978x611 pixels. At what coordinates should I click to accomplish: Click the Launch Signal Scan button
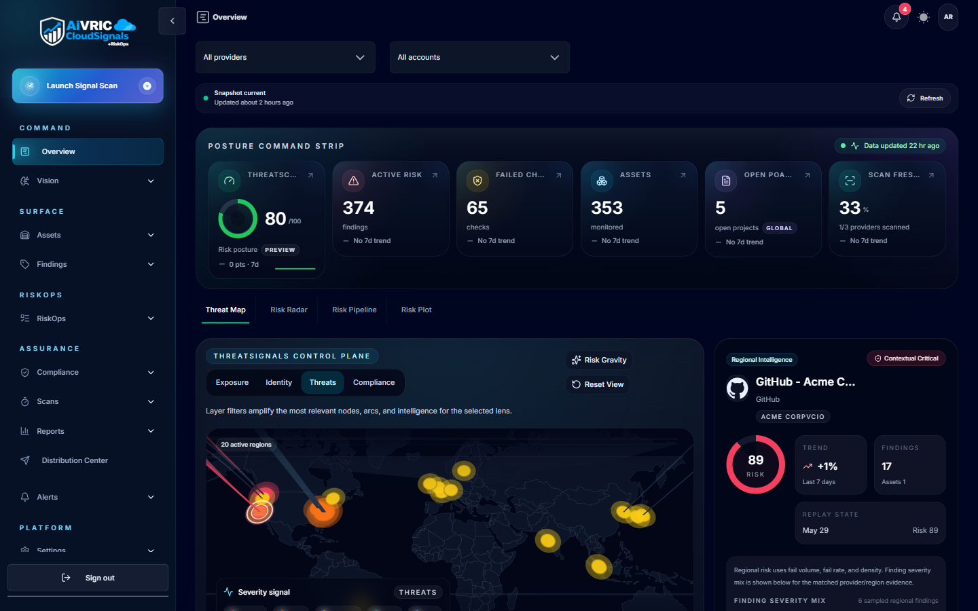pos(88,86)
